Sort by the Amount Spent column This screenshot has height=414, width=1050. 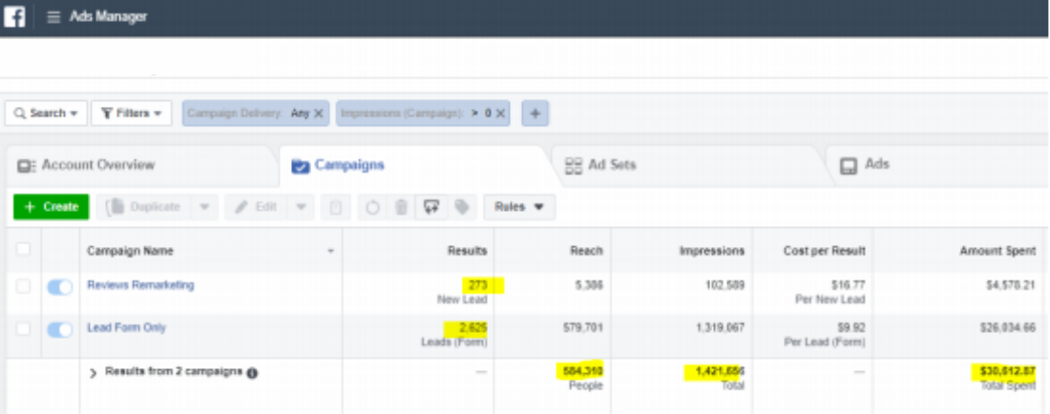pos(997,251)
